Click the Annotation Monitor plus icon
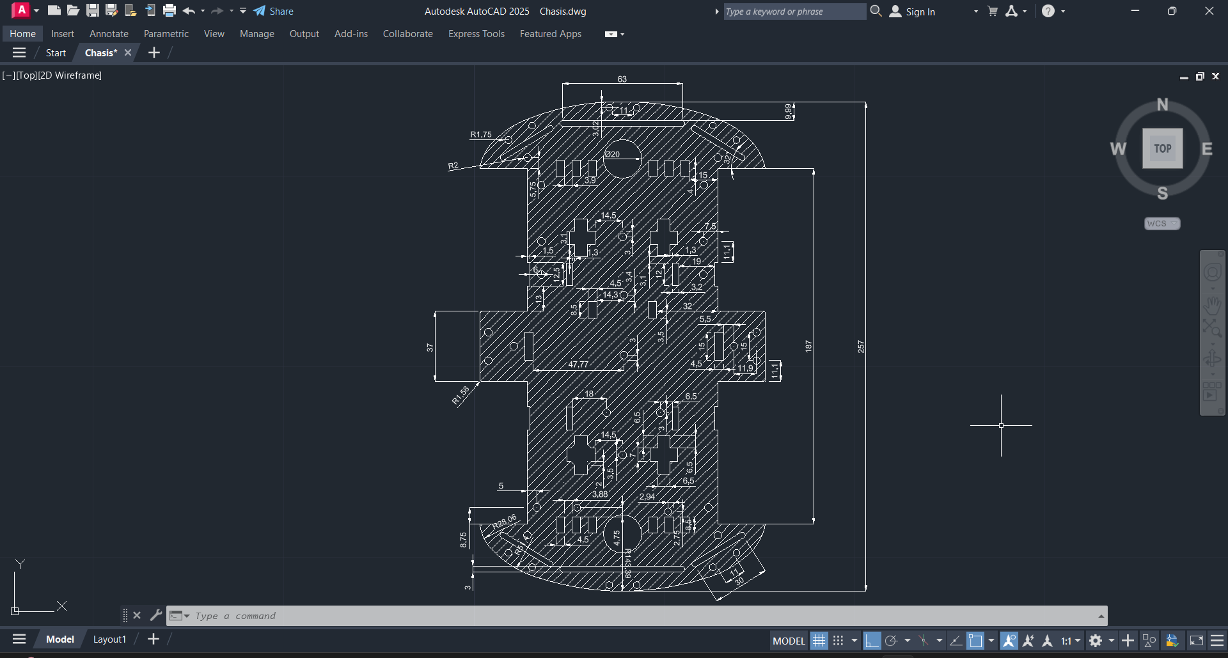Image resolution: width=1228 pixels, height=658 pixels. pos(1128,640)
